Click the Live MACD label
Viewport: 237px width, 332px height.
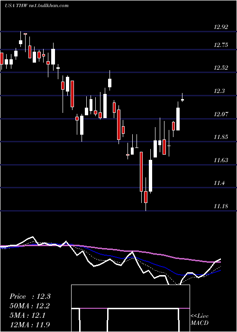coord(200,319)
